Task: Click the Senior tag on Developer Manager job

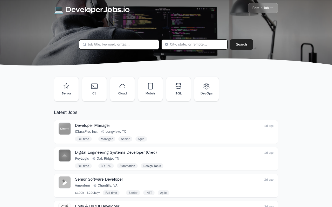Action: point(125,139)
